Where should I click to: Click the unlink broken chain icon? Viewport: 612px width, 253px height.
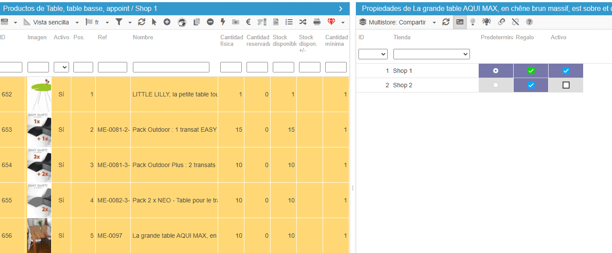click(x=515, y=22)
